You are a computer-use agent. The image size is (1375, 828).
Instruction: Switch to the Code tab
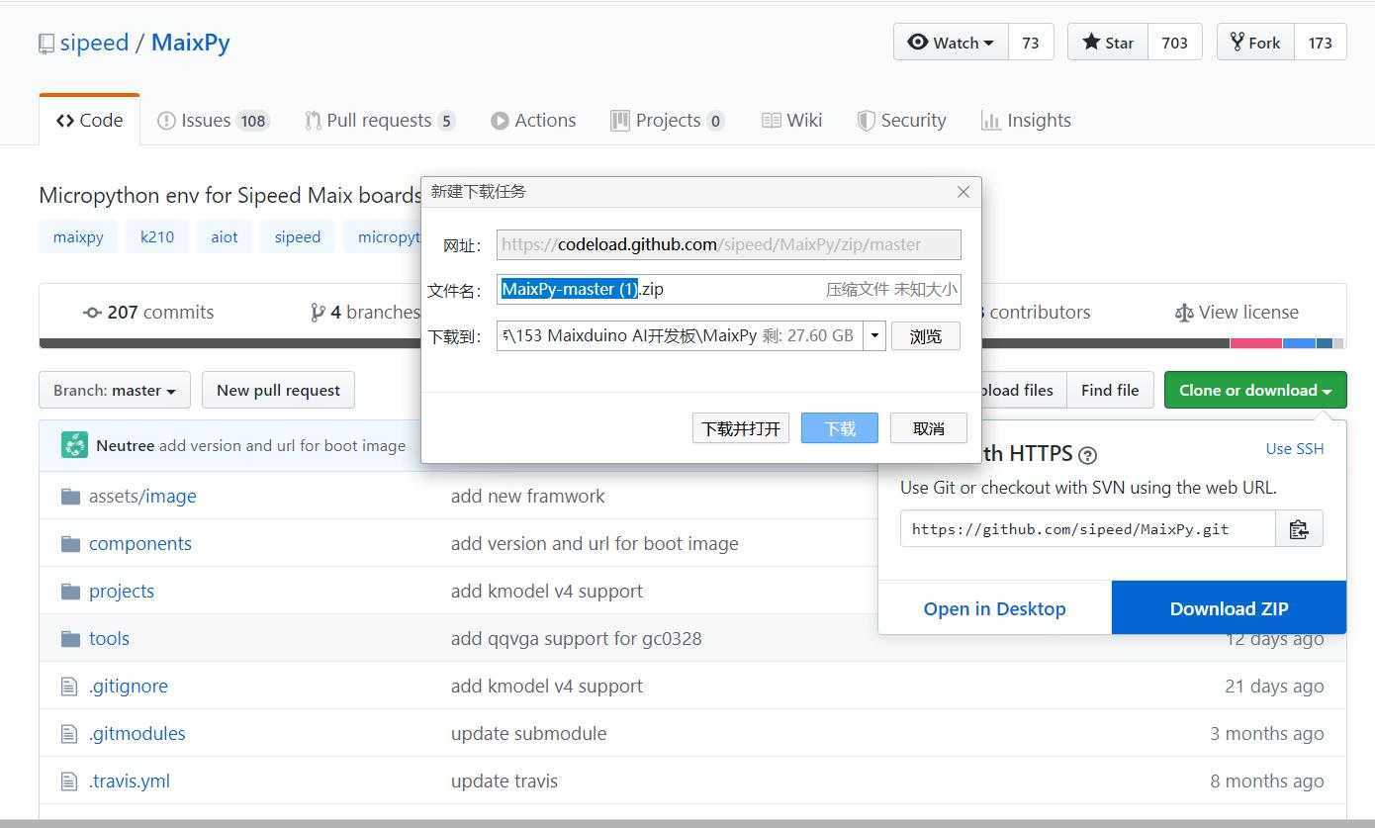pyautogui.click(x=90, y=121)
